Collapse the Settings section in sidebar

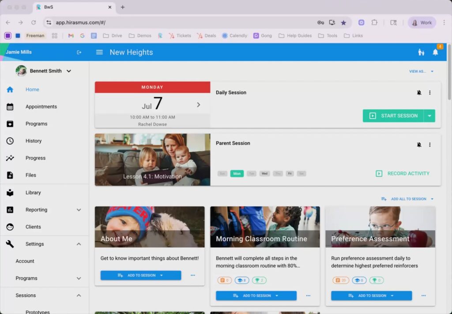79,244
